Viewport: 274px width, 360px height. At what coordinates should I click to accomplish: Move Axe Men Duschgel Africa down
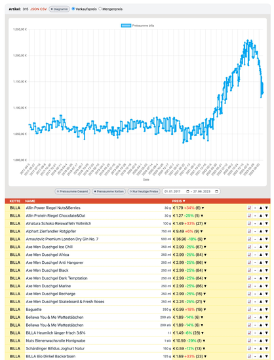click(266, 255)
